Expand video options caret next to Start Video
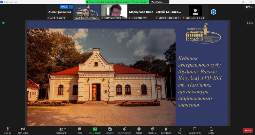This screenshot has width=255, height=135. pyautogui.click(x=29, y=129)
